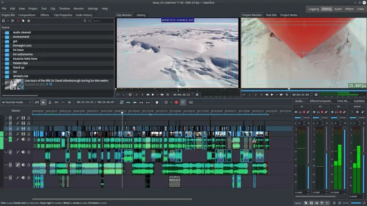Screen dimensions: 367x206
Task: Toggle lock on video track V1
Action: (29, 134)
